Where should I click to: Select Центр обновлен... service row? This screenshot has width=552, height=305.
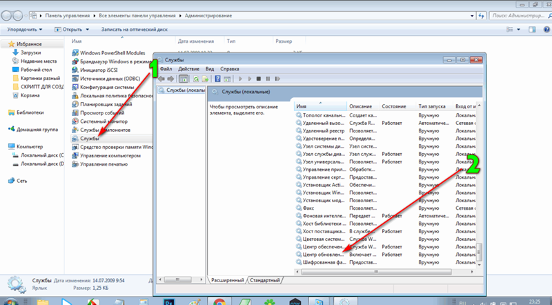(386, 255)
